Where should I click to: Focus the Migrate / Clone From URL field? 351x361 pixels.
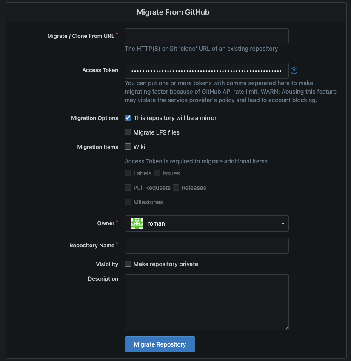[207, 36]
